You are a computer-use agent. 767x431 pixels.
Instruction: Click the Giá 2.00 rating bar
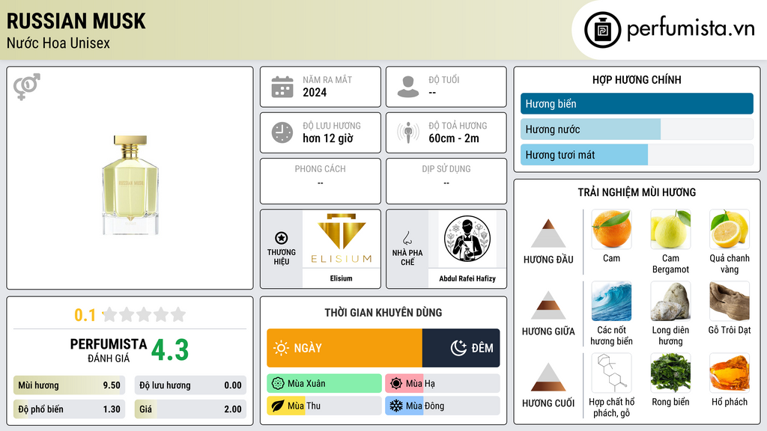(190, 409)
